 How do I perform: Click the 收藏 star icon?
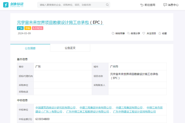pos(160,34)
